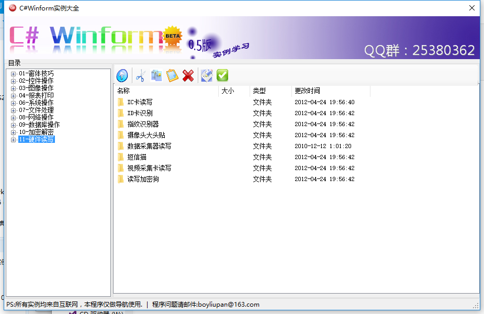Image resolution: width=484 pixels, height=314 pixels.
Task: Select the 08-网络操作 category label
Action: coord(37,117)
